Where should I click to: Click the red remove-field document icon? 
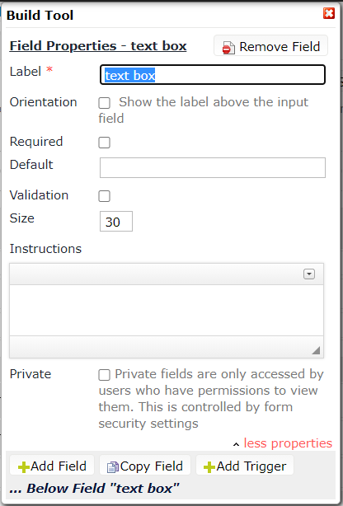point(228,48)
